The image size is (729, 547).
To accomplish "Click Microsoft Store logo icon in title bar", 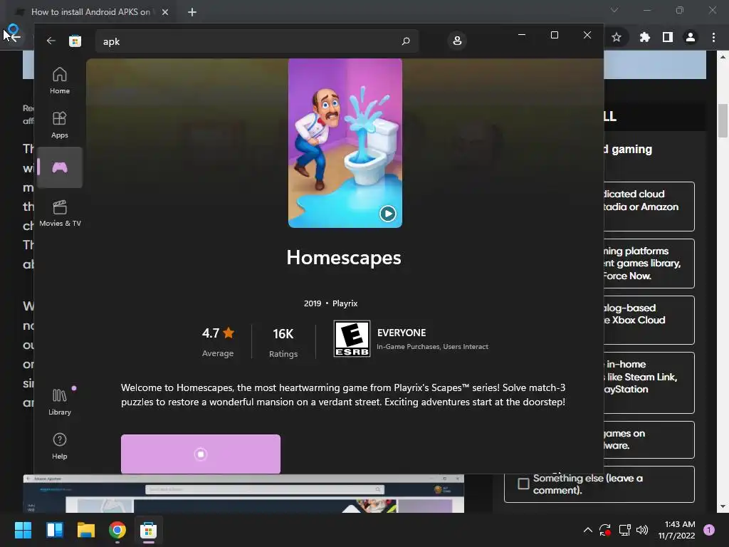I will [x=75, y=41].
